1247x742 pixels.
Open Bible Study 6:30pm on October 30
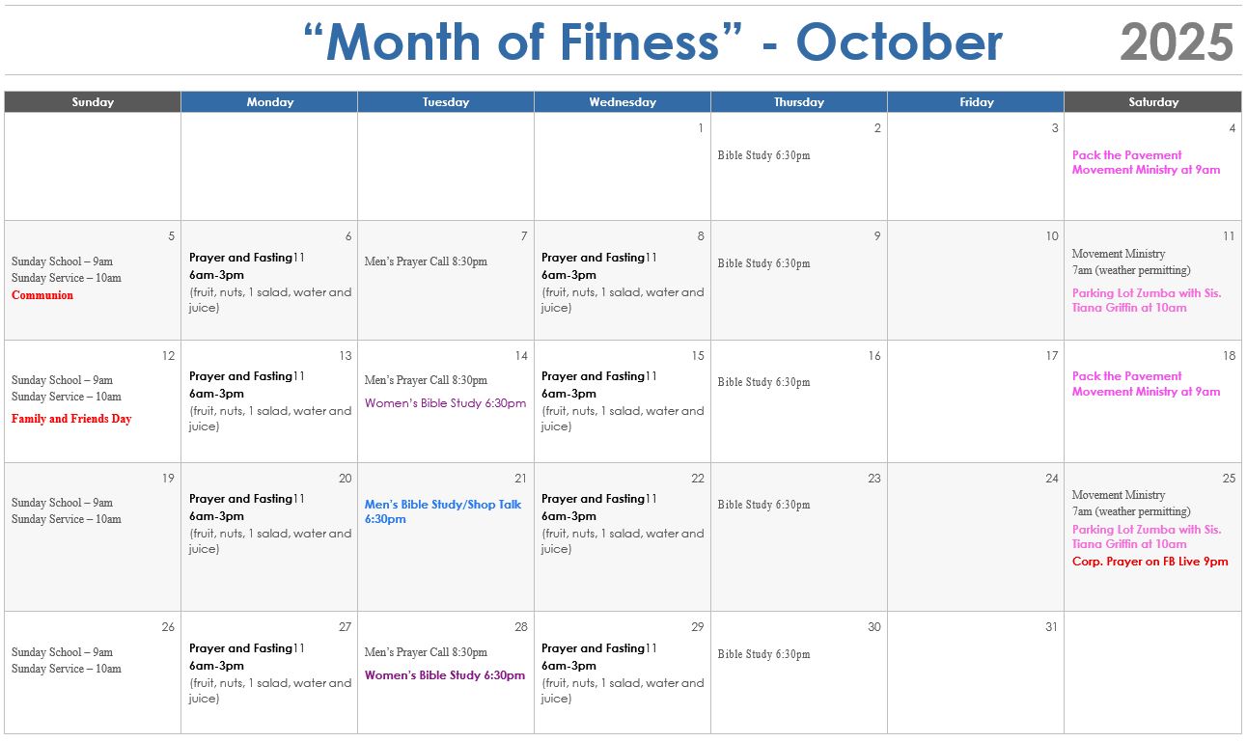763,654
